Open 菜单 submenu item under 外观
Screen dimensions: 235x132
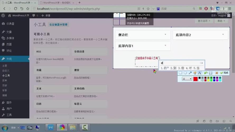coord(5,81)
